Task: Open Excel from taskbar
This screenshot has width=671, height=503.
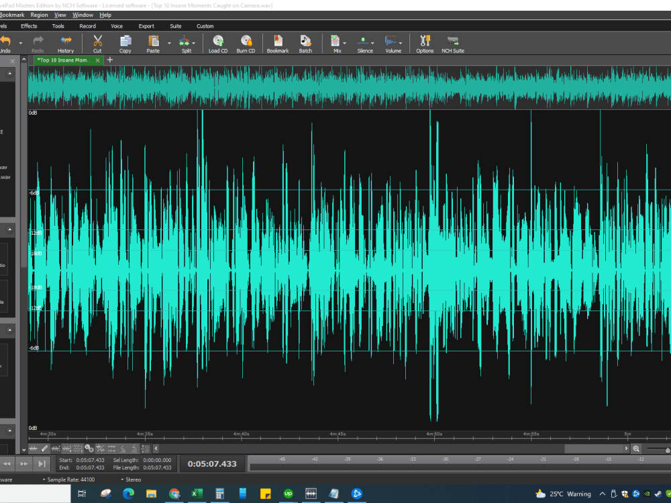Action: click(x=197, y=494)
